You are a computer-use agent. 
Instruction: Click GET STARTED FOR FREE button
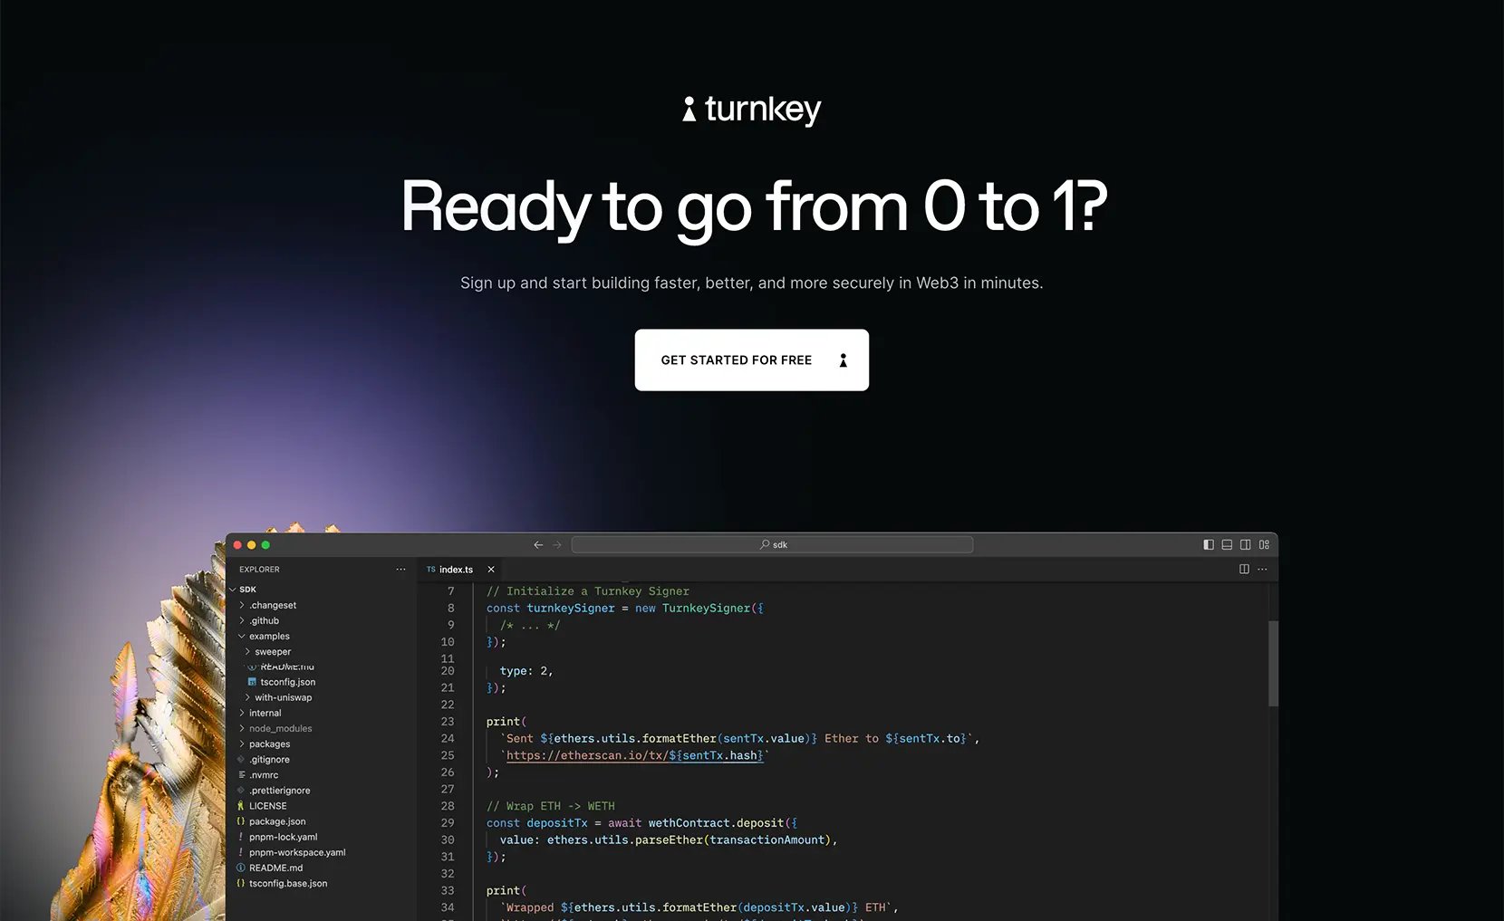[x=751, y=360]
